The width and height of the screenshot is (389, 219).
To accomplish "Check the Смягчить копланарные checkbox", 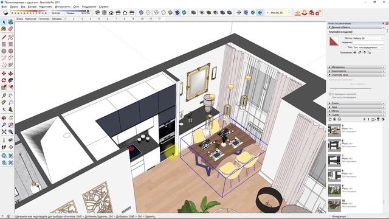I will pos(330,97).
